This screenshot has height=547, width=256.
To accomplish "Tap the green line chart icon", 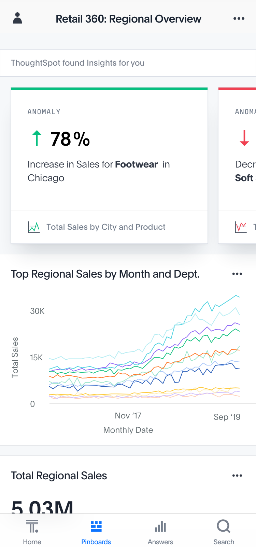I will [x=34, y=227].
